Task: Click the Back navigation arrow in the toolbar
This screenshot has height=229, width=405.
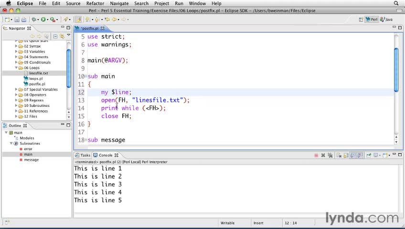Action: pyautogui.click(x=114, y=20)
